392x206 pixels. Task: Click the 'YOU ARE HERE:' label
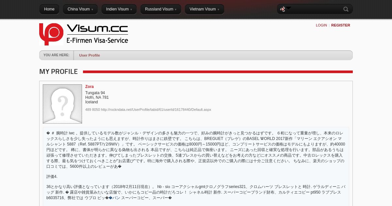click(56, 55)
